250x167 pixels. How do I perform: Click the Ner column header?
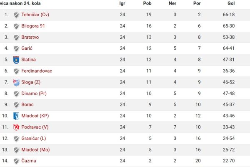pos(172,3)
